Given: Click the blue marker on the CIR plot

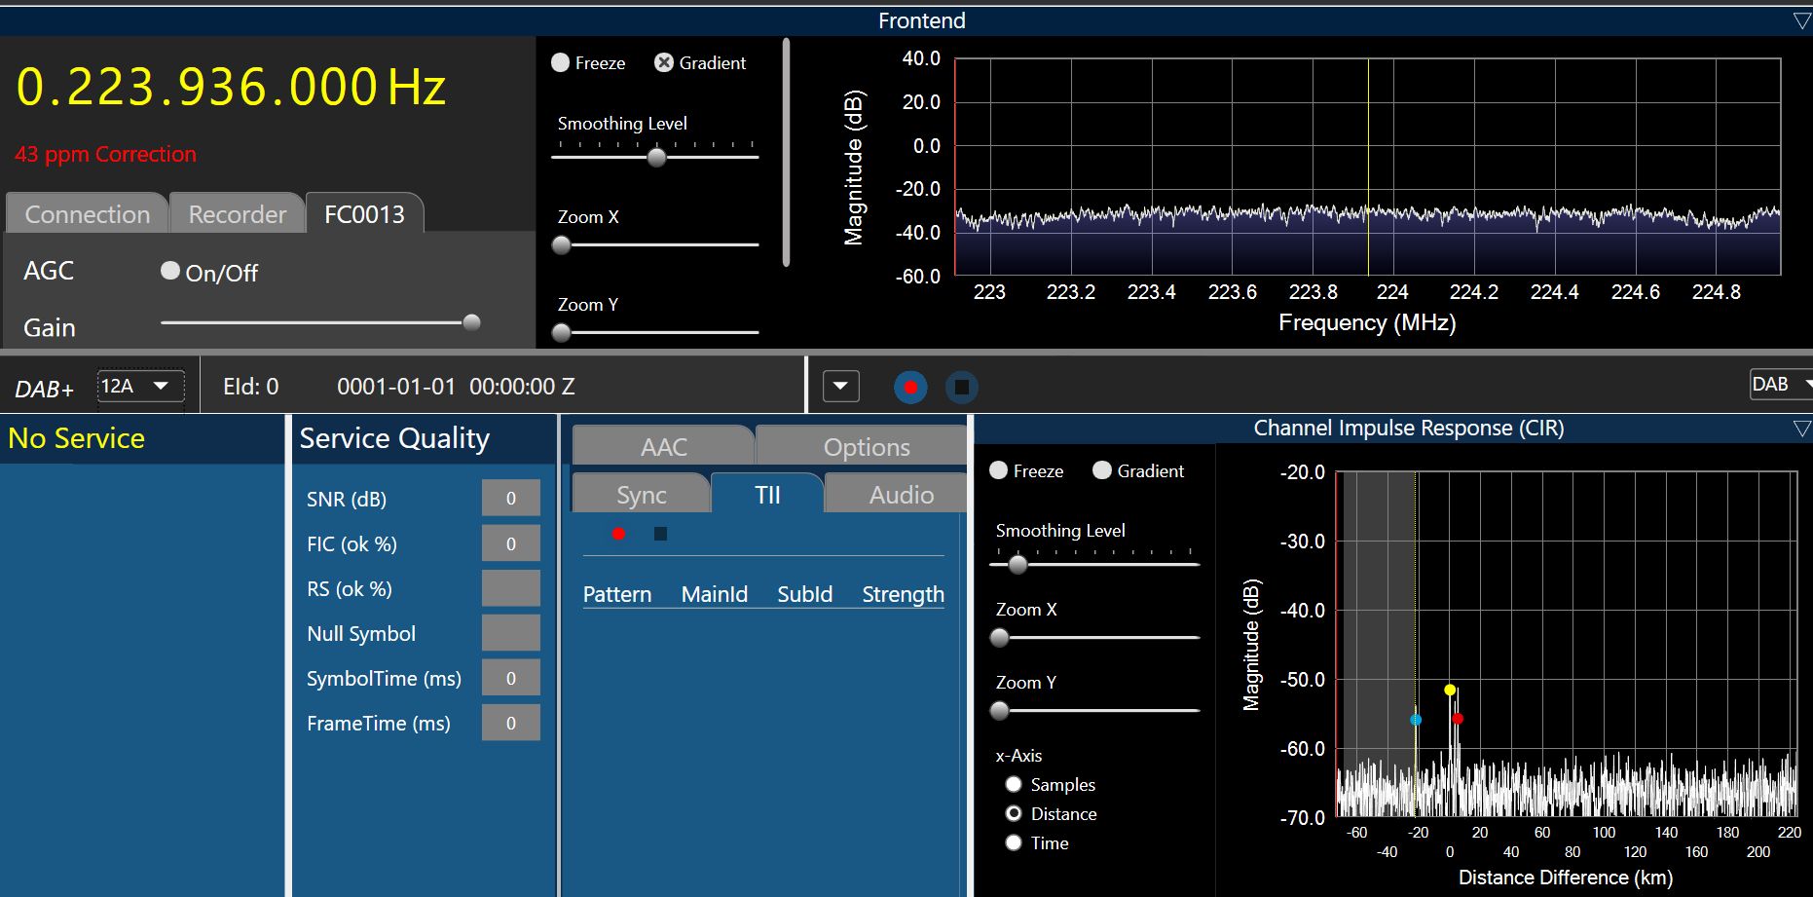Looking at the screenshot, I should 1416,720.
